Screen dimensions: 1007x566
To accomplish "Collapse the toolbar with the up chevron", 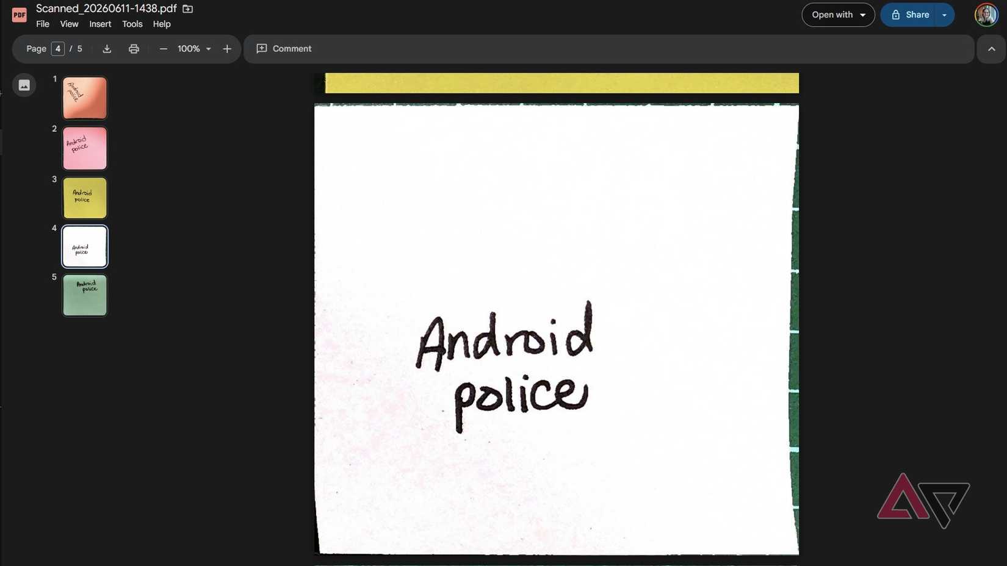I will pos(991,49).
